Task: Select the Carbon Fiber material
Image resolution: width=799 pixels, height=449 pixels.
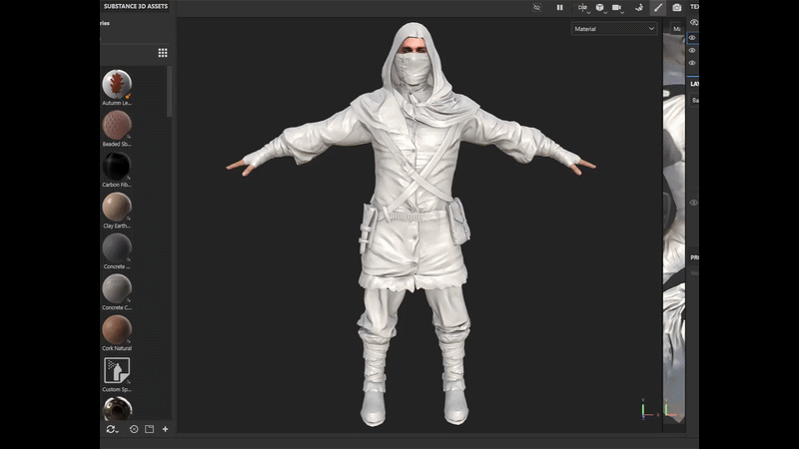Action: click(117, 166)
